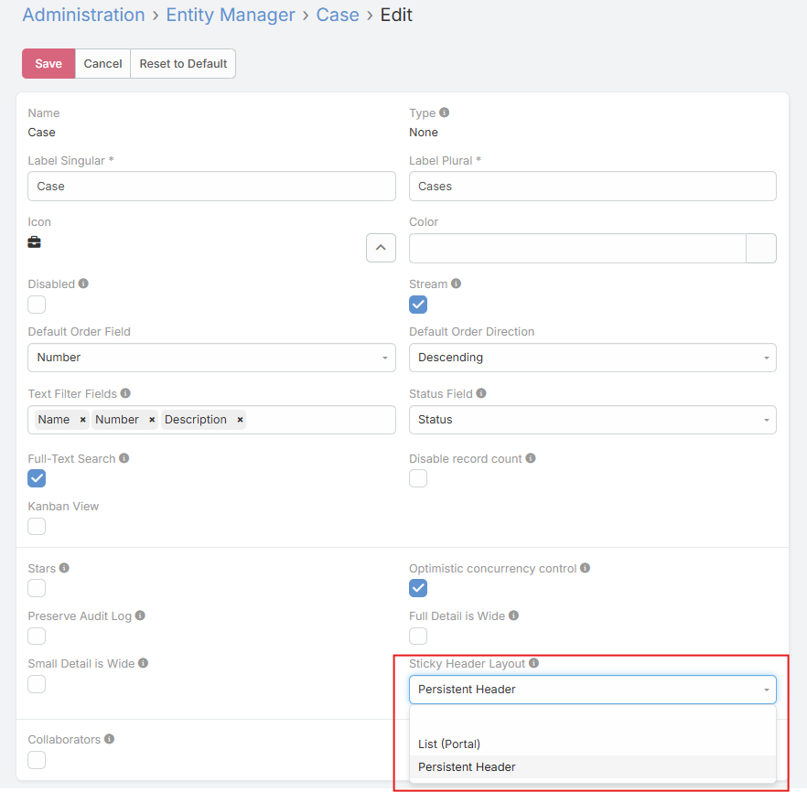Image resolution: width=807 pixels, height=792 pixels.
Task: Toggle the Preserve Audit Log checkbox
Action: pyautogui.click(x=37, y=636)
